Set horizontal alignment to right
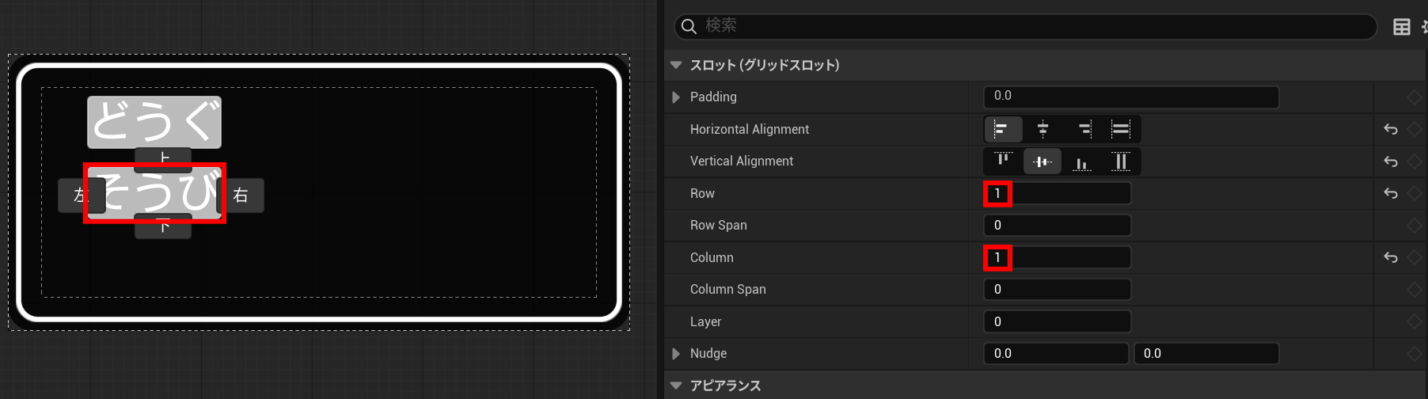This screenshot has width=1428, height=399. (1084, 129)
